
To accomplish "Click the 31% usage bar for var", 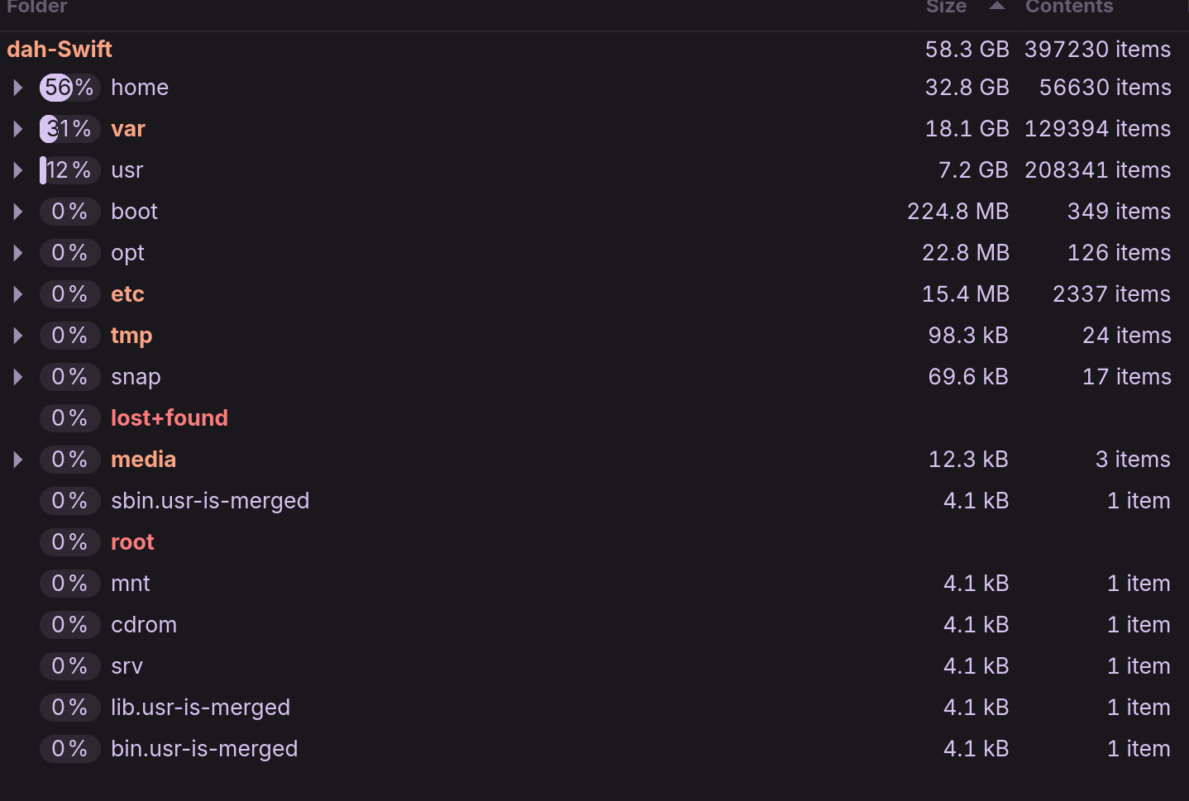I will pos(69,129).
